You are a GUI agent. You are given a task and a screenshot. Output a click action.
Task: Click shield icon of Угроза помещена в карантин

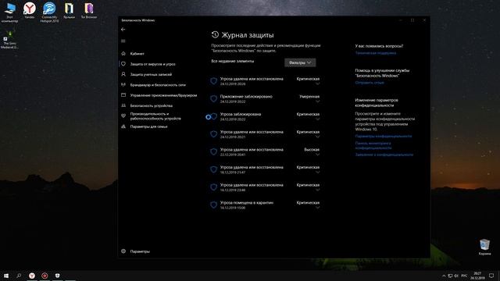[x=213, y=205]
